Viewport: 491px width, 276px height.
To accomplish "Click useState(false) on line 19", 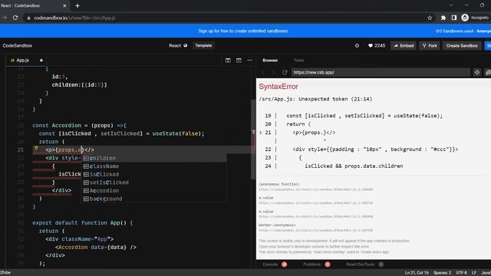I will [177, 133].
